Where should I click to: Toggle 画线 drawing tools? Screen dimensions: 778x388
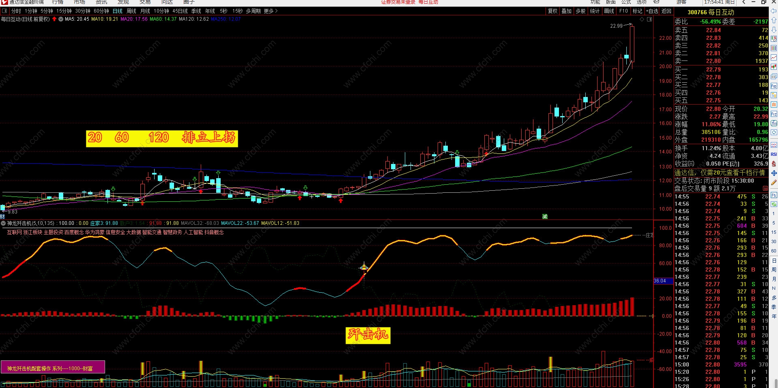(609, 11)
